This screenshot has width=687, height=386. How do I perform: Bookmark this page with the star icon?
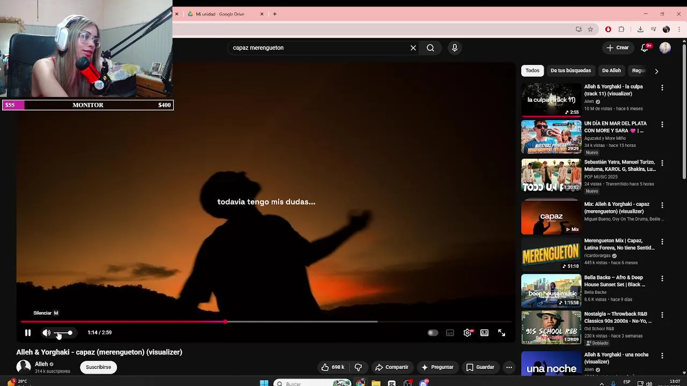[590, 29]
